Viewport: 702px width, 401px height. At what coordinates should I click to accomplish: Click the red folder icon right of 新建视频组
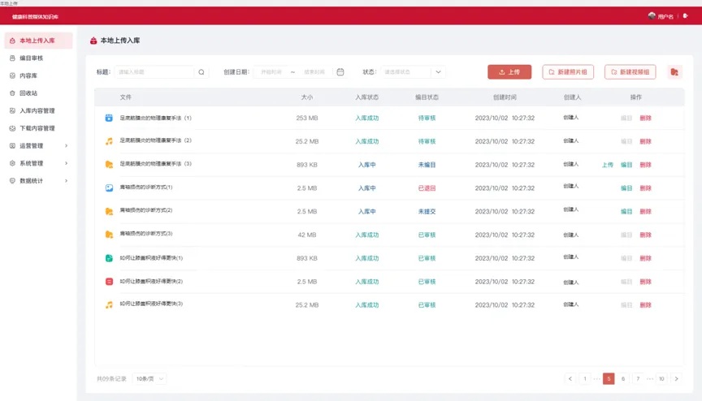pos(674,72)
